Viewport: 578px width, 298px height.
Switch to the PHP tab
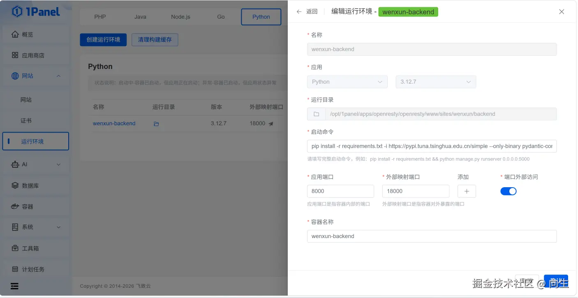pos(100,17)
